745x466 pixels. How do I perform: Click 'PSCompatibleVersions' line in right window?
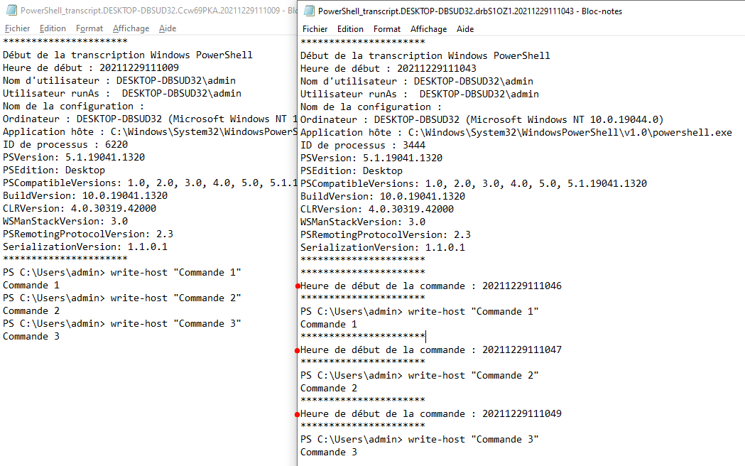pos(473,184)
